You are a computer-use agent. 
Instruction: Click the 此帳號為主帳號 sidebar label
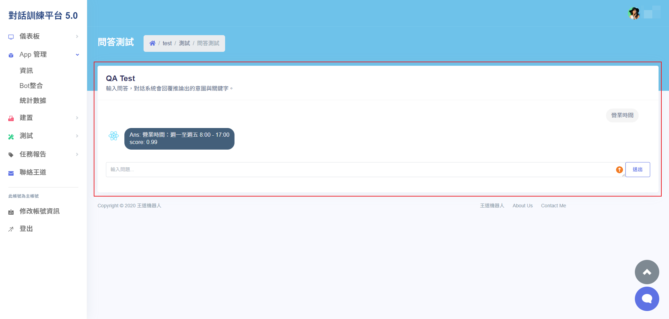[x=23, y=196]
